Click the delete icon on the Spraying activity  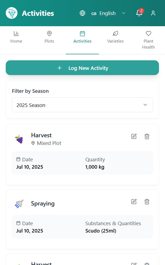pyautogui.click(x=147, y=201)
